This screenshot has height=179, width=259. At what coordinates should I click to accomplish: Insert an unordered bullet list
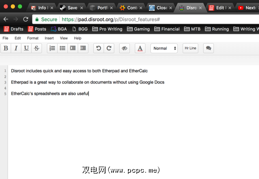click(63, 48)
